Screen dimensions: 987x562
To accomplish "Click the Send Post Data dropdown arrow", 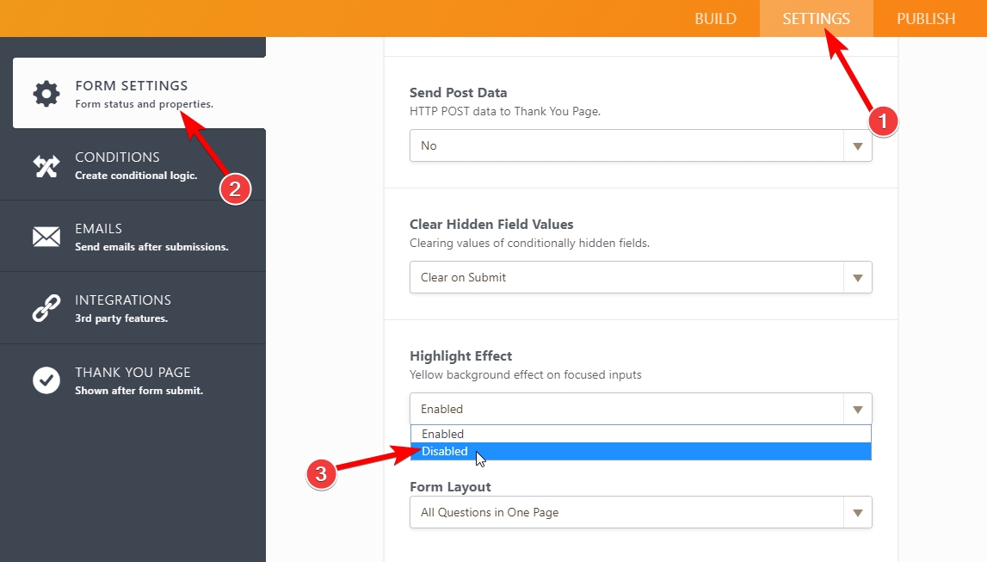I will 857,145.
